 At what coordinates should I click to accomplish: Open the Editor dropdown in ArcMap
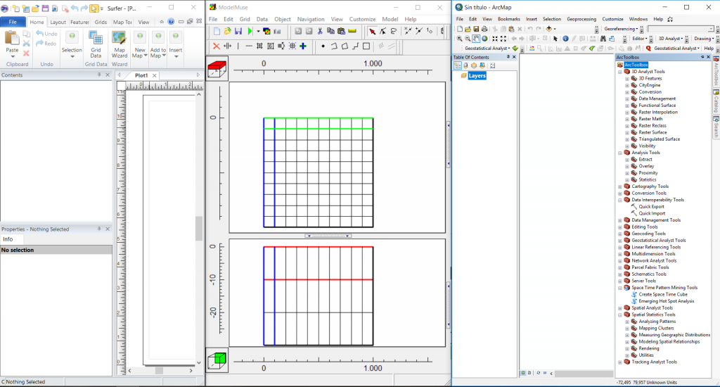[x=640, y=39]
